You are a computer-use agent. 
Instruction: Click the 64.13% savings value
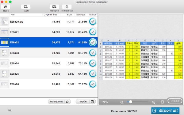point(83,74)
